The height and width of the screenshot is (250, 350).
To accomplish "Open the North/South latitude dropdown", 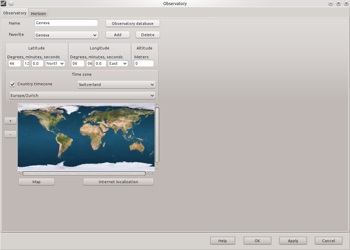I will coord(55,63).
